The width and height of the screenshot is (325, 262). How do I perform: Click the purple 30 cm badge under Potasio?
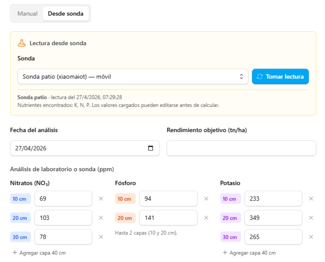tap(230, 237)
